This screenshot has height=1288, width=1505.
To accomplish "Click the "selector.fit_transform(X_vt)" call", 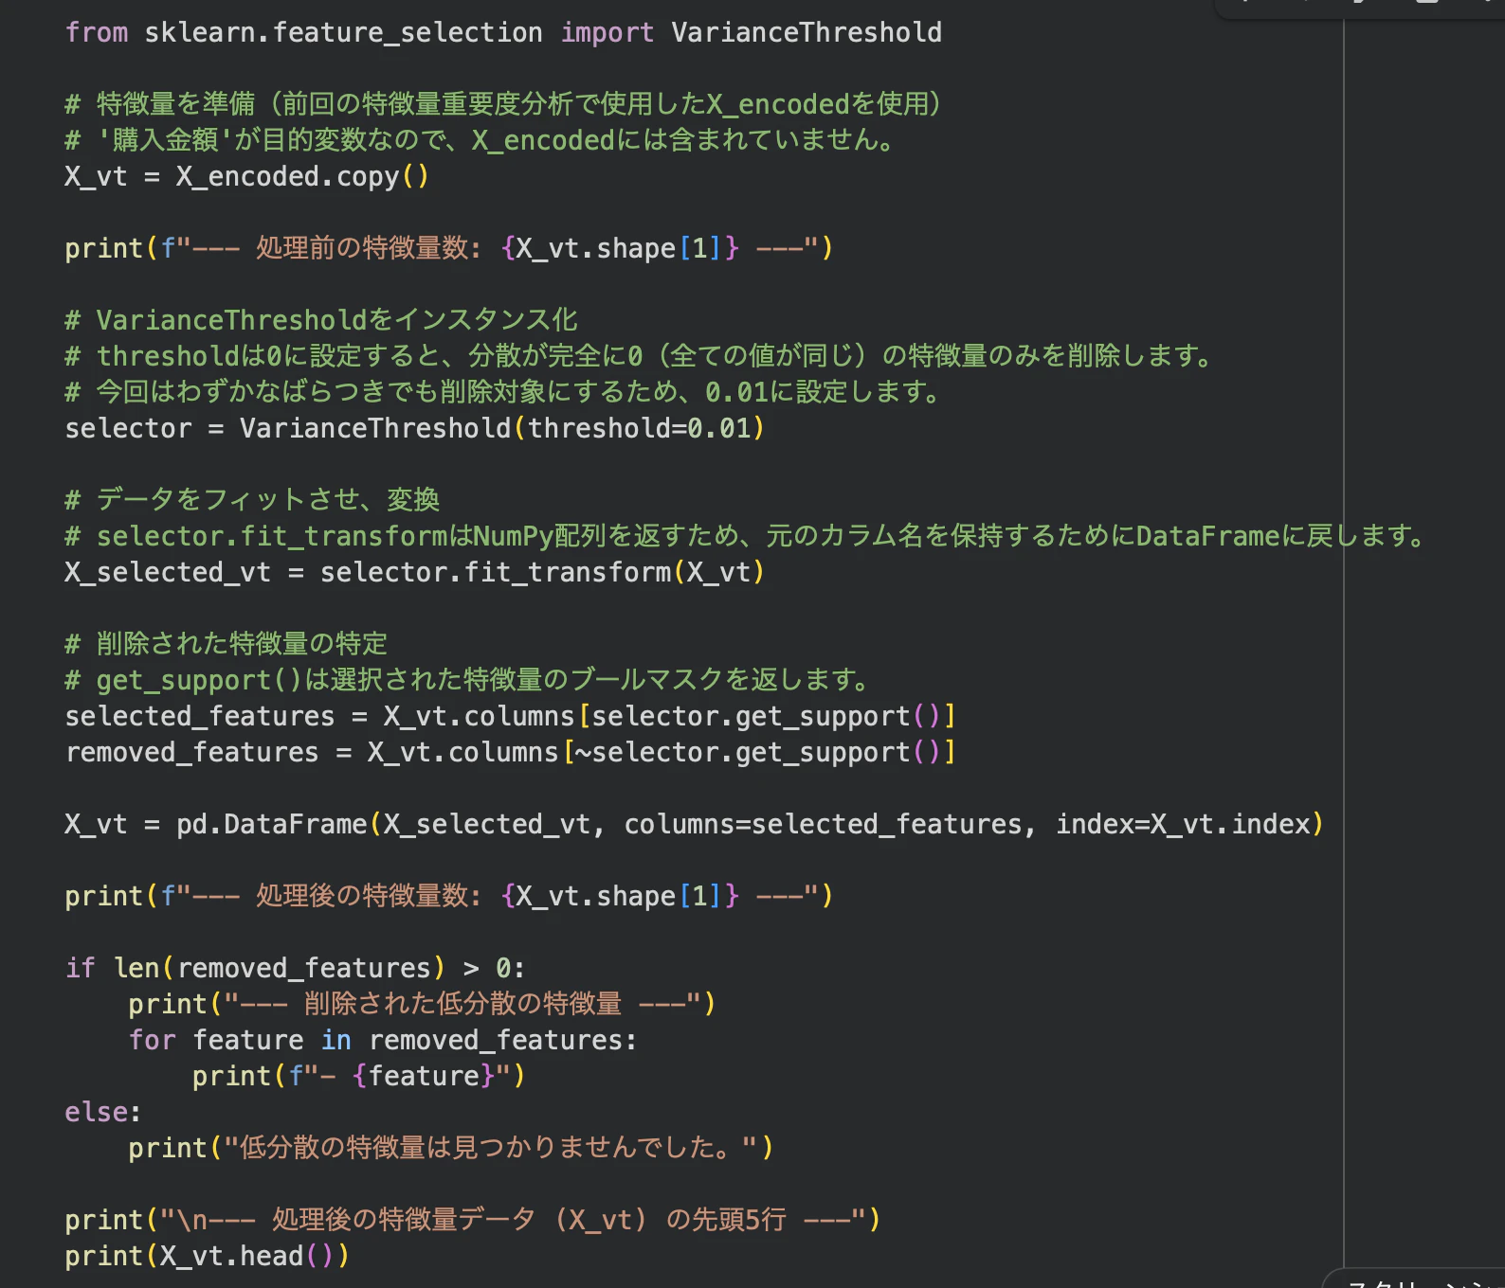I will click(542, 572).
